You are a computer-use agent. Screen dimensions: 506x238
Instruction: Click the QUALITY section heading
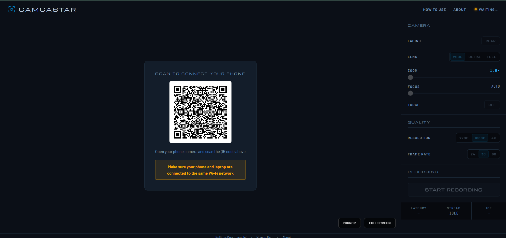pyautogui.click(x=419, y=122)
